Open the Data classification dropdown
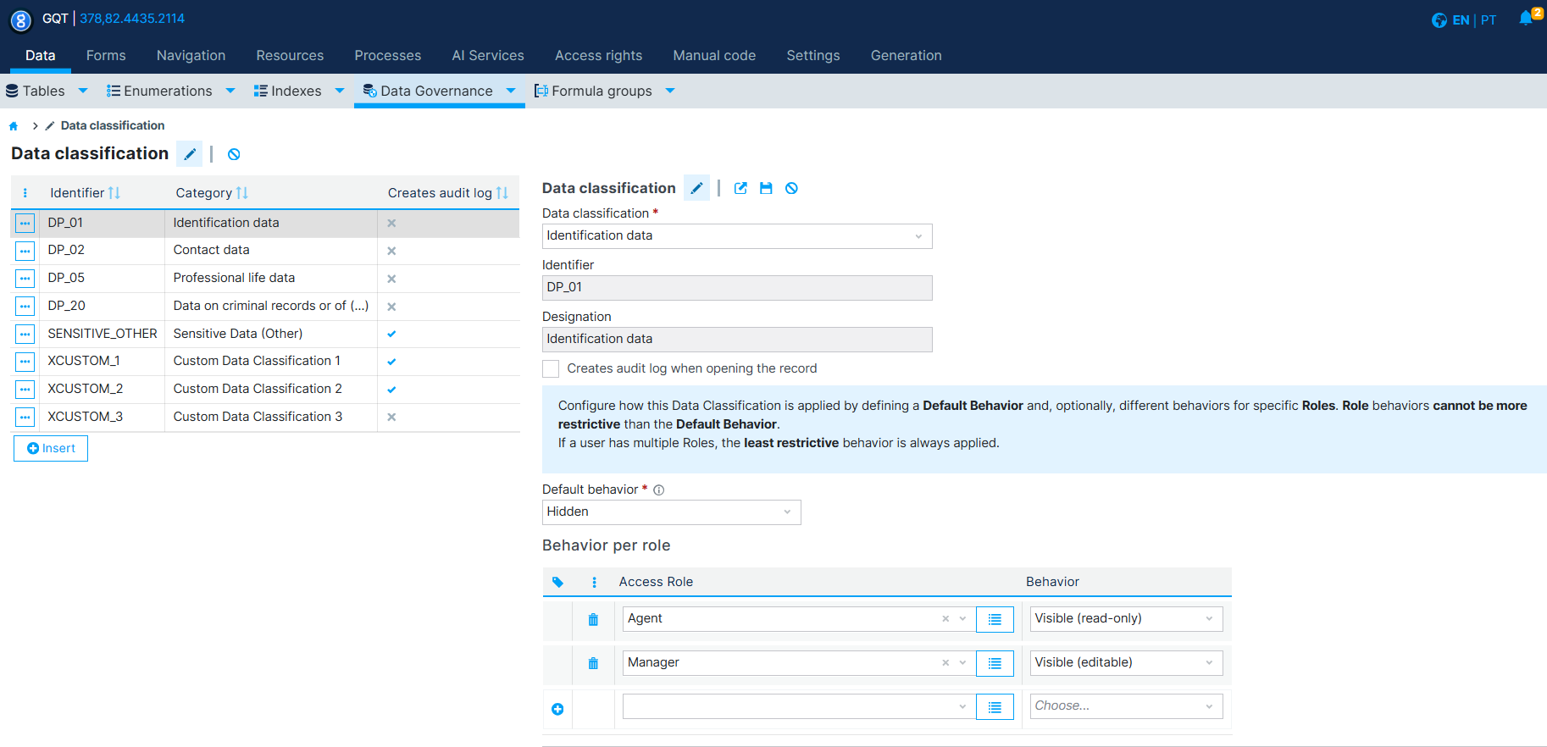Viewport: 1547px width, 747px height. [x=737, y=236]
